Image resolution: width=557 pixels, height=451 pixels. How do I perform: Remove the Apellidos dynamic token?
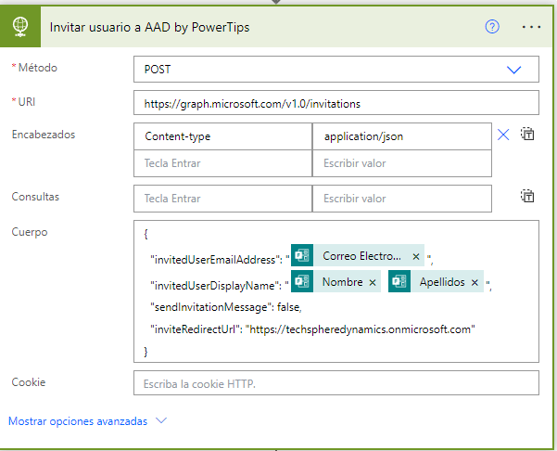tap(475, 282)
